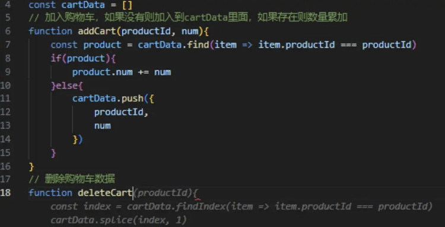Image resolution: width=445 pixels, height=227 pixels.
Task: Click line number 18 in the gutter
Action: pyautogui.click(x=5, y=193)
